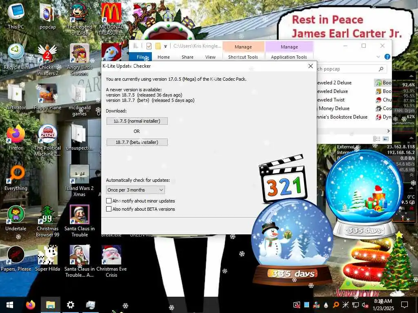Open This PC desktop icon
The height and width of the screenshot is (313, 418).
pos(16,16)
